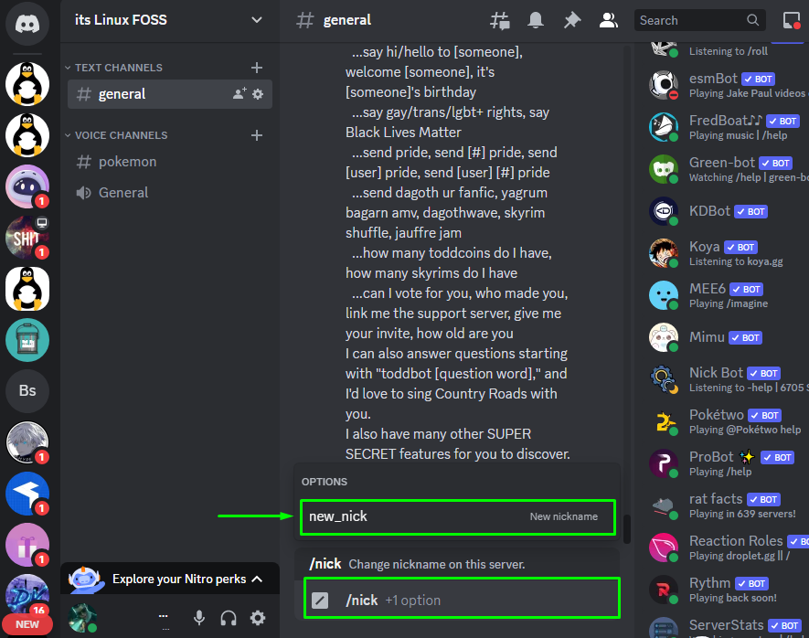This screenshot has width=809, height=638.
Task: Select the new_nick option
Action: [x=458, y=516]
